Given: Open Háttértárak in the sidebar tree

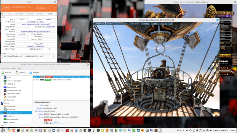Looking at the screenshot, I should (11, 84).
